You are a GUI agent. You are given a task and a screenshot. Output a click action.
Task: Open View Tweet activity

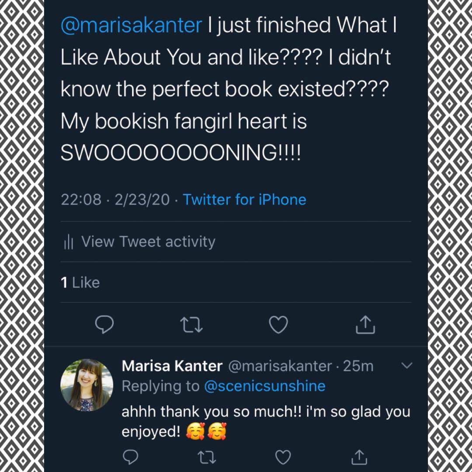148,242
